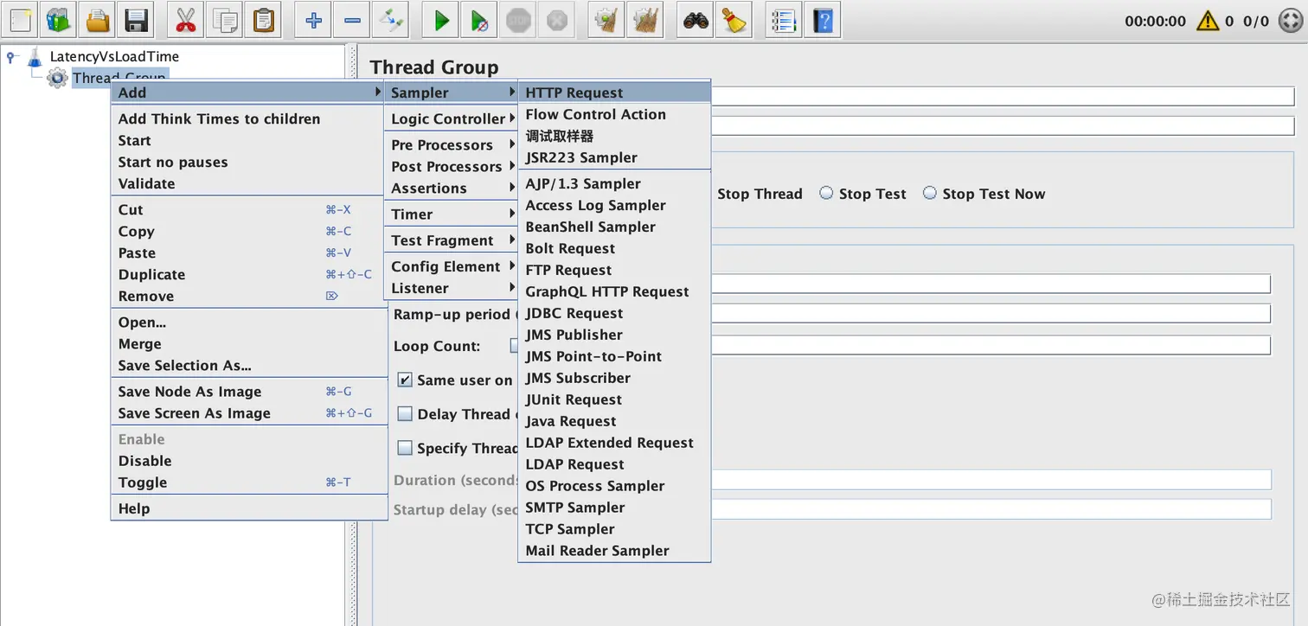Click the Copy icon in toolbar

pos(224,20)
